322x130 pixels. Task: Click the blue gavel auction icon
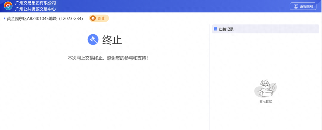pyautogui.click(x=93, y=39)
